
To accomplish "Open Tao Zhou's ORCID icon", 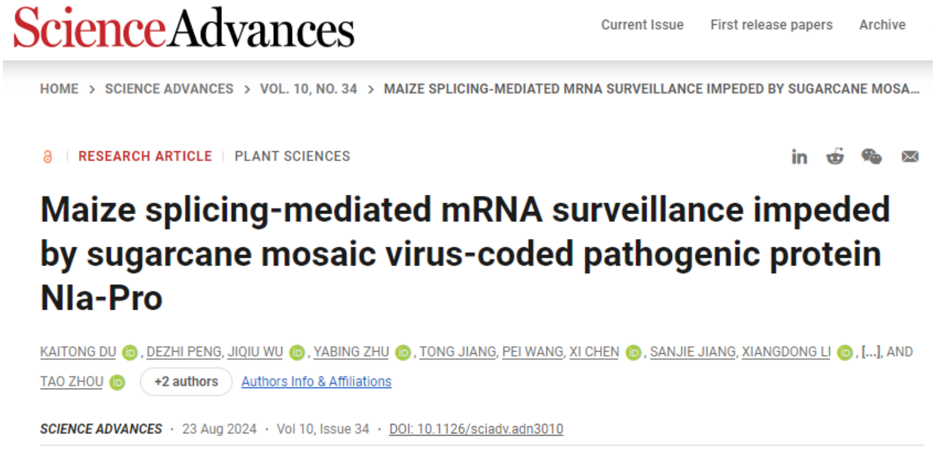I will pos(117,383).
